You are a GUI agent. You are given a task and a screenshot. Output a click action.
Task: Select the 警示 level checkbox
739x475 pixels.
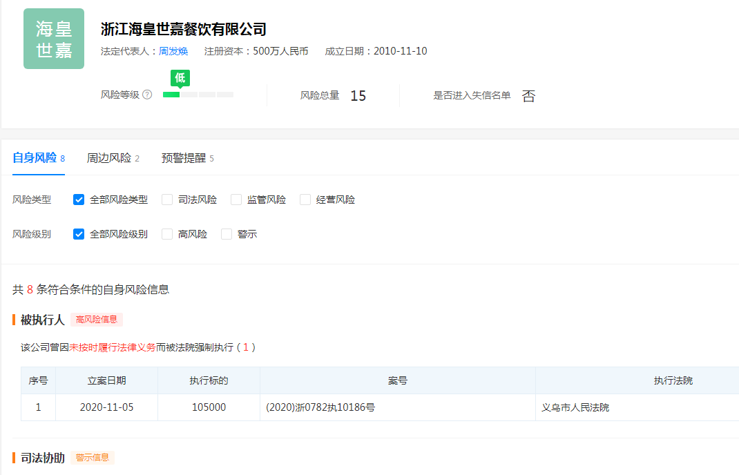pos(227,234)
